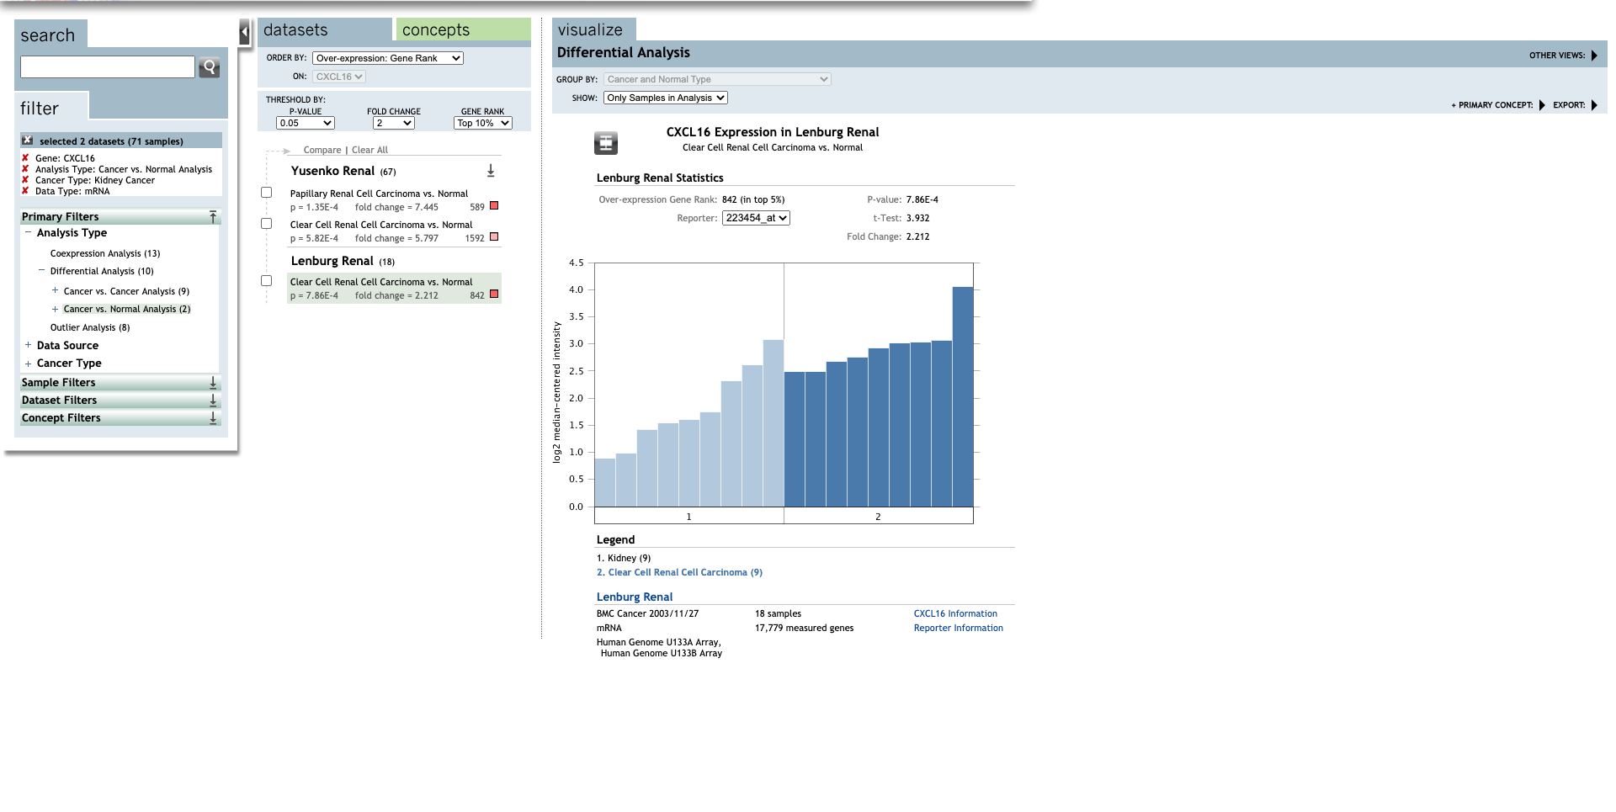The width and height of the screenshot is (1616, 812).
Task: Open the On: CXCL16 dropdown
Action: coord(339,77)
